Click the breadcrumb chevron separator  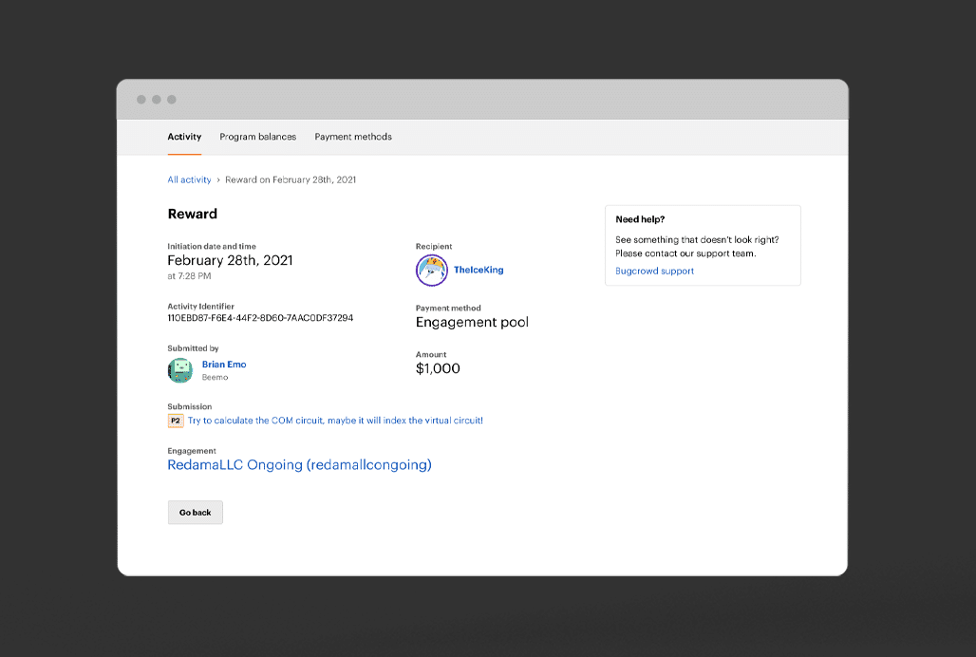coord(218,179)
